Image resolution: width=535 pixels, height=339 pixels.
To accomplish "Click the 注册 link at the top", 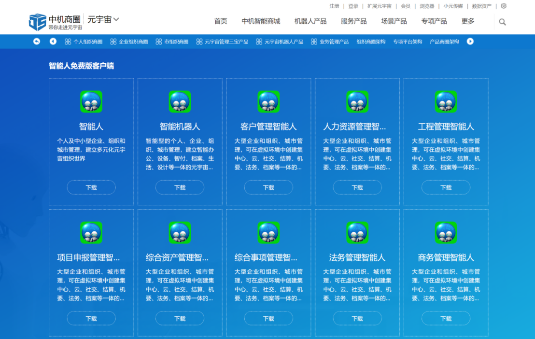I will (x=334, y=6).
